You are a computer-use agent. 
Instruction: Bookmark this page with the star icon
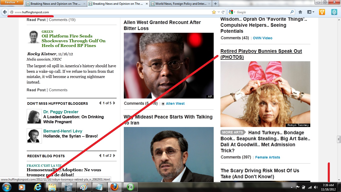coord(214,12)
